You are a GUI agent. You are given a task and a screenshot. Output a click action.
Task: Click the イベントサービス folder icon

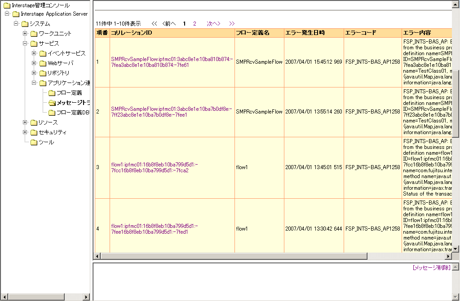43,53
